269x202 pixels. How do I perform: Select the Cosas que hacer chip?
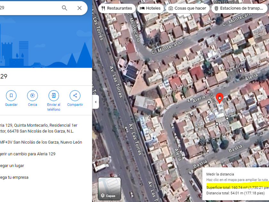[x=188, y=8]
